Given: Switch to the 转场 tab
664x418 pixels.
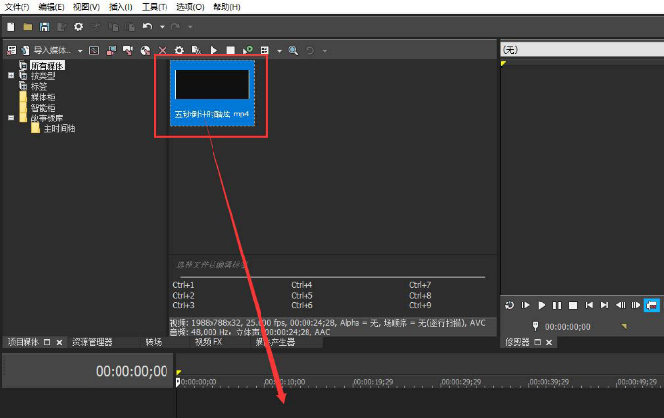Looking at the screenshot, I should tap(154, 342).
